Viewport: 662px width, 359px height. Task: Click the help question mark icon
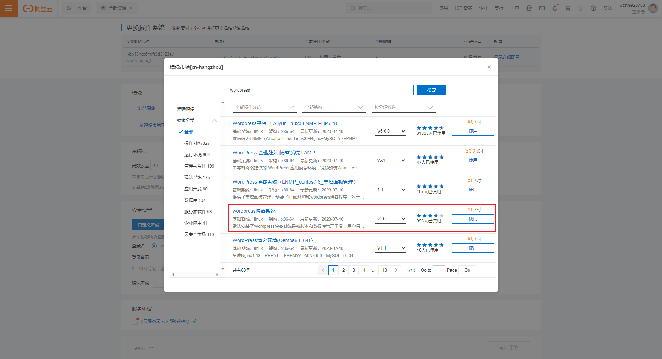593,8
